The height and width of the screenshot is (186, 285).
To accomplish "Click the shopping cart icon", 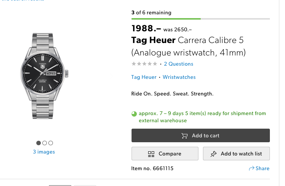I will point(184,136).
